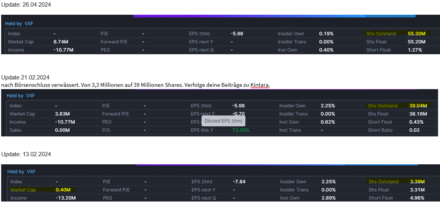
Task: Select the Market Cap value 8.74M
Action: (x=61, y=42)
